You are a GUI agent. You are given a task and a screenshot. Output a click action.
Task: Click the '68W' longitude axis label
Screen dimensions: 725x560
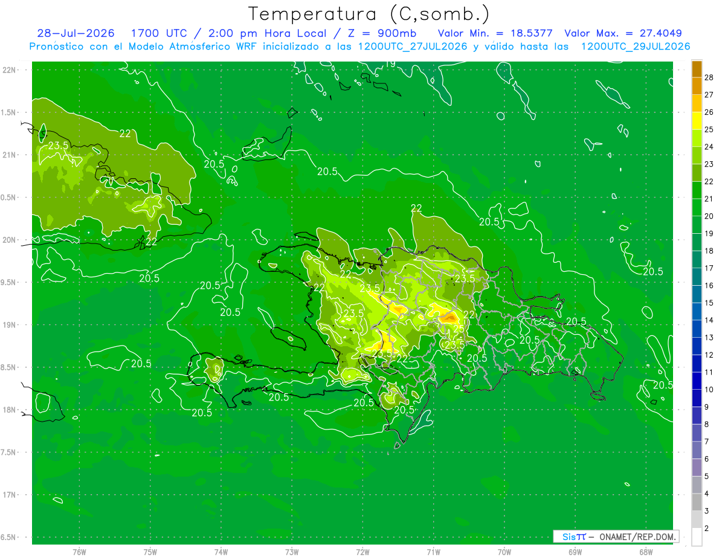(x=646, y=552)
